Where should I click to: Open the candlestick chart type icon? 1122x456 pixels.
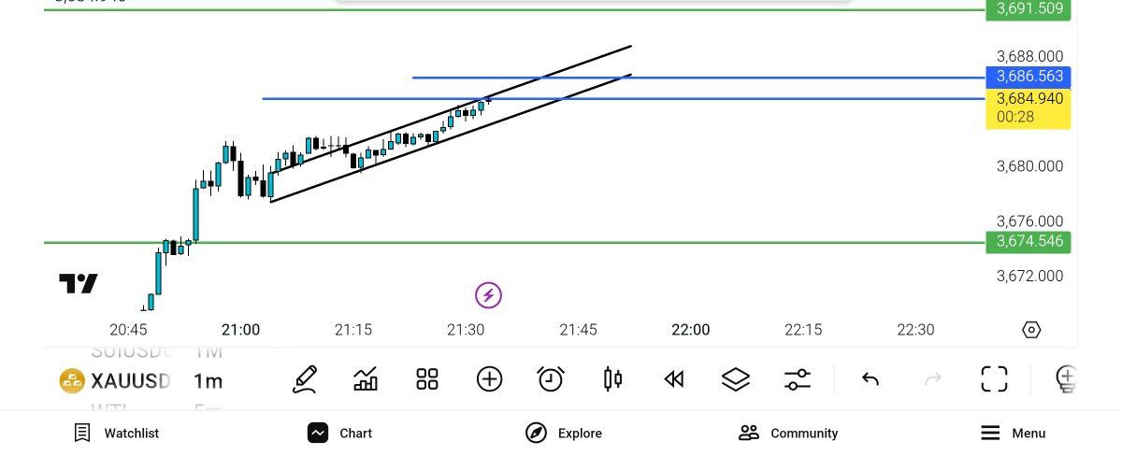coord(613,378)
